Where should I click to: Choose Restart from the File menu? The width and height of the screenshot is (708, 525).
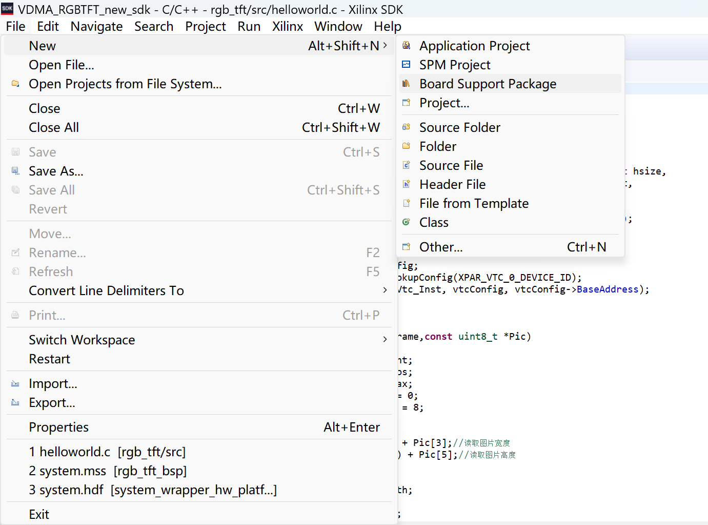[199, 359]
